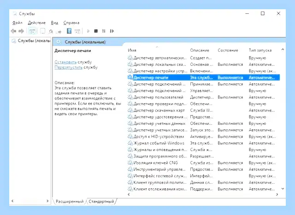Screen dimensions: 295x215
Task: Click the Stop service square icon
Action: click(96, 31)
